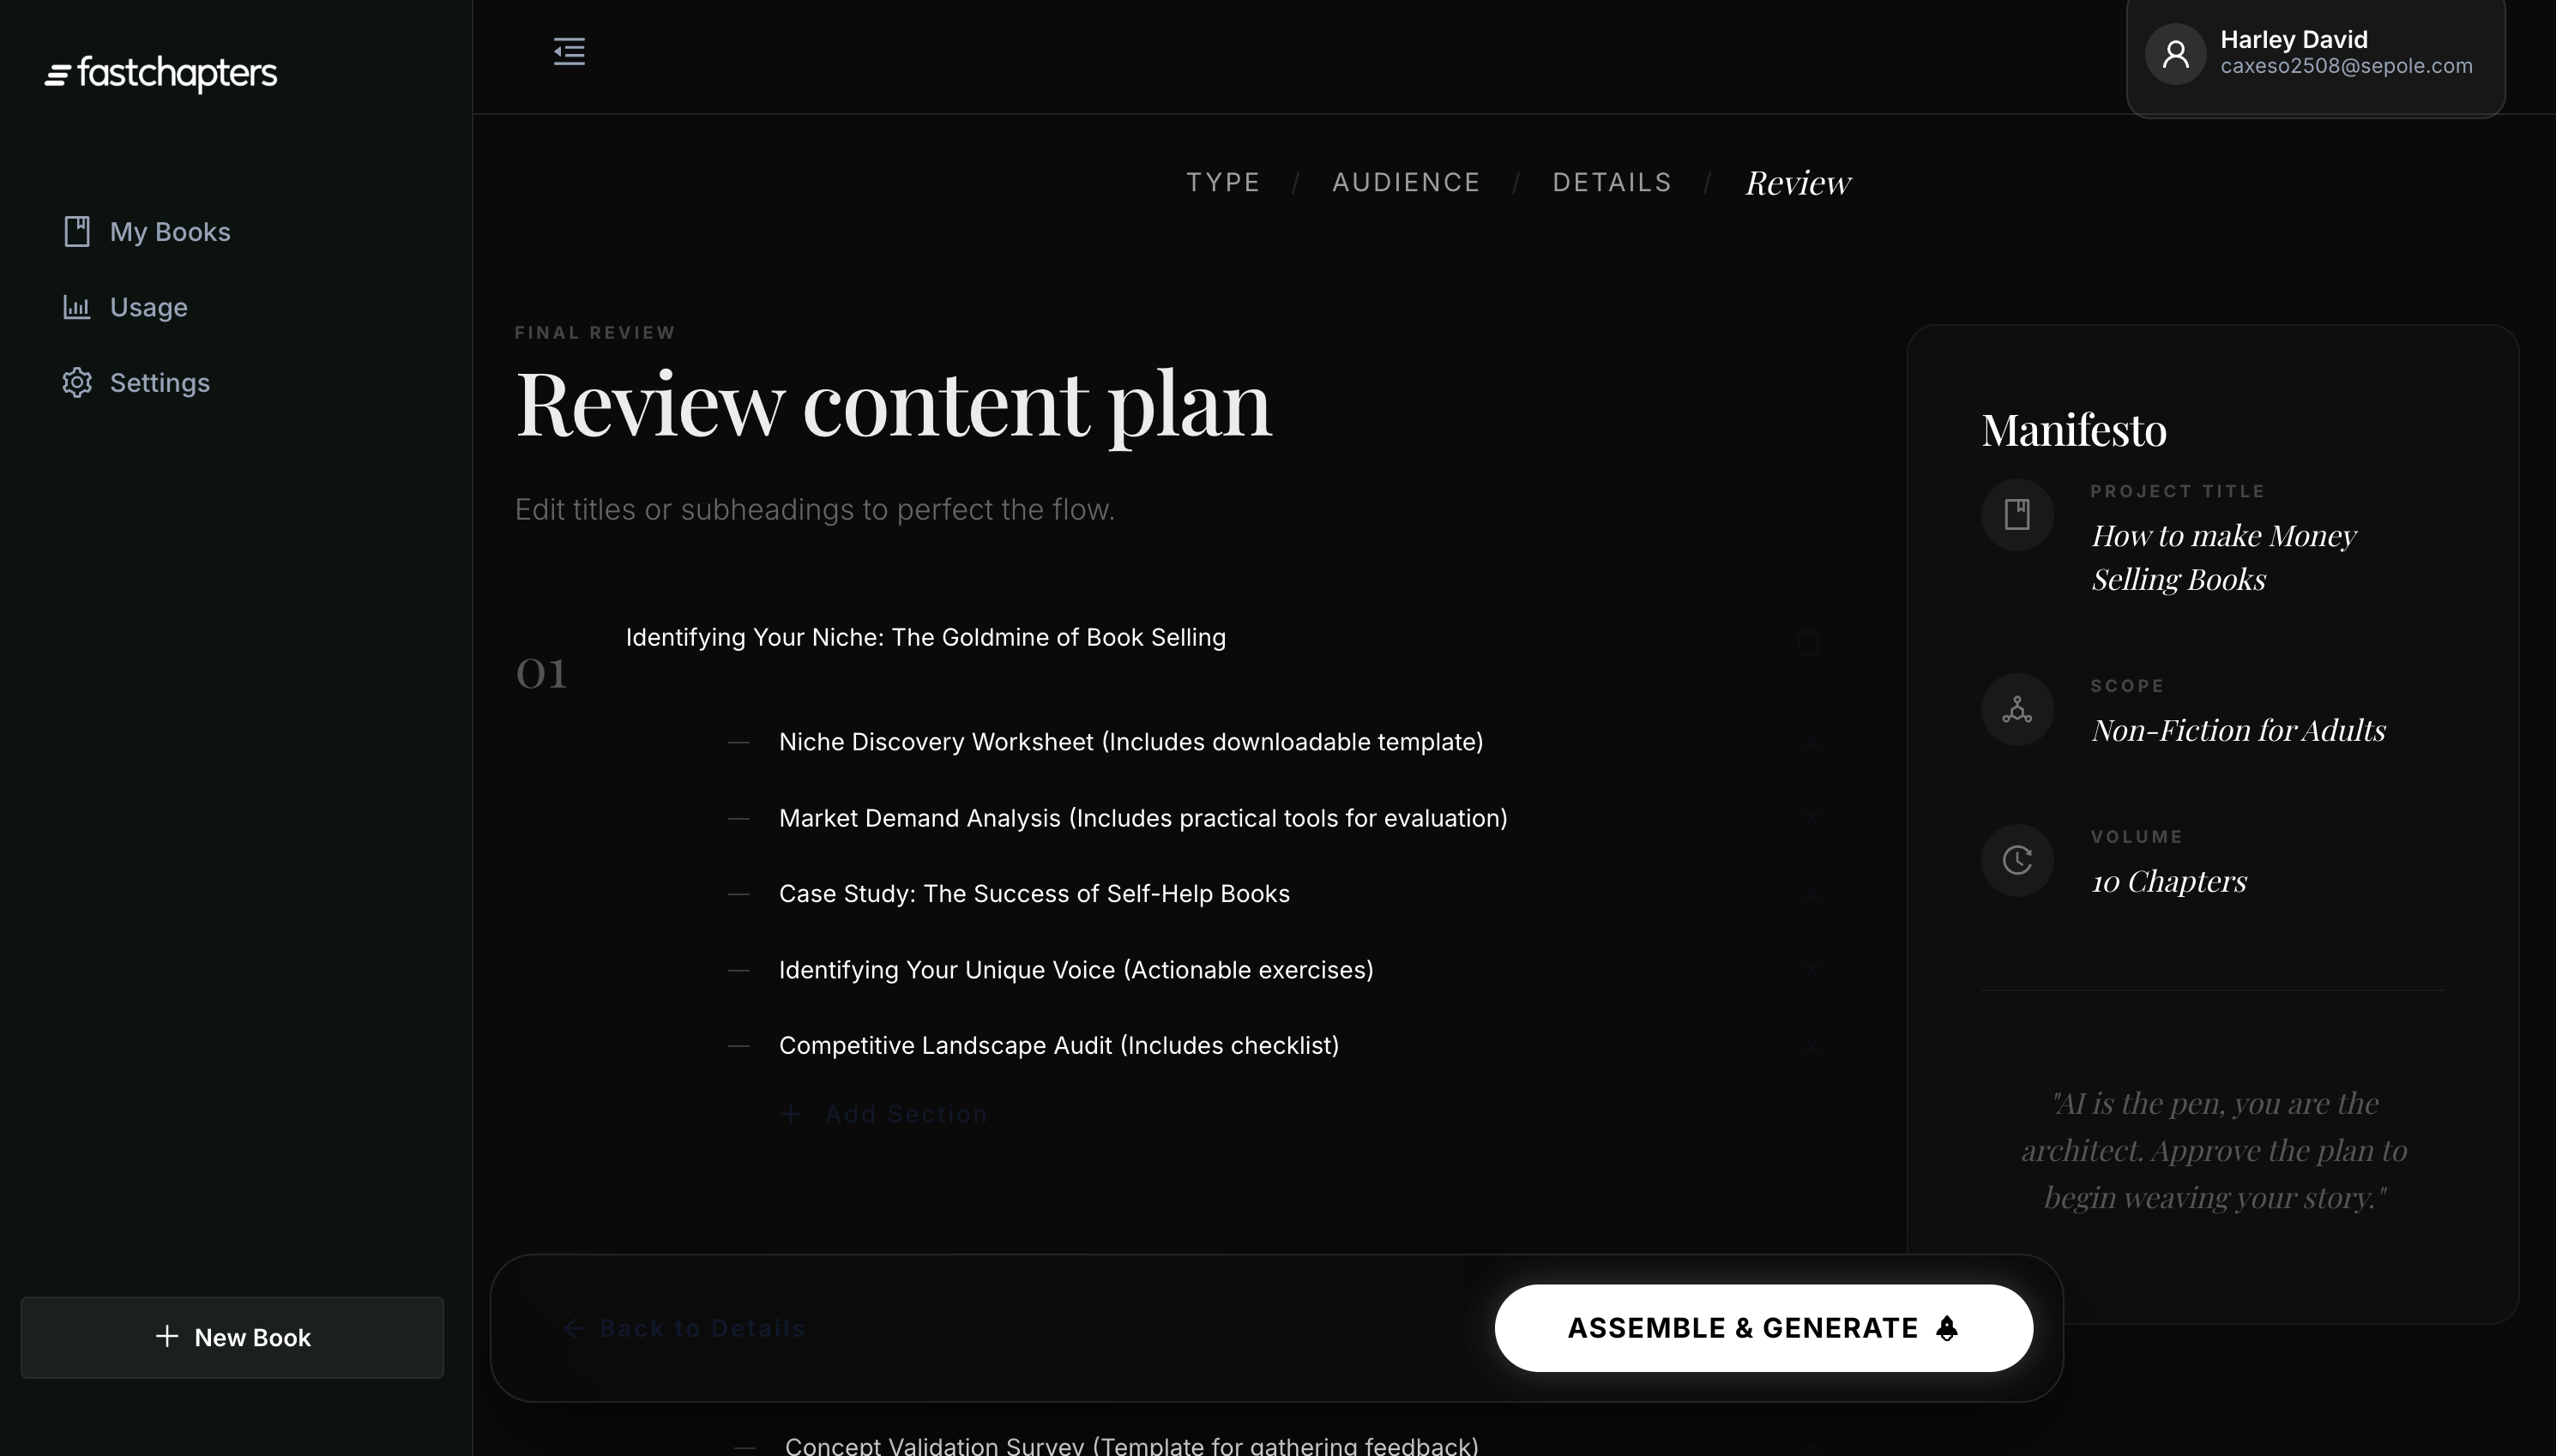Edit Identifying Your Unique Voice subheading
The image size is (2556, 1456).
(x=1075, y=970)
